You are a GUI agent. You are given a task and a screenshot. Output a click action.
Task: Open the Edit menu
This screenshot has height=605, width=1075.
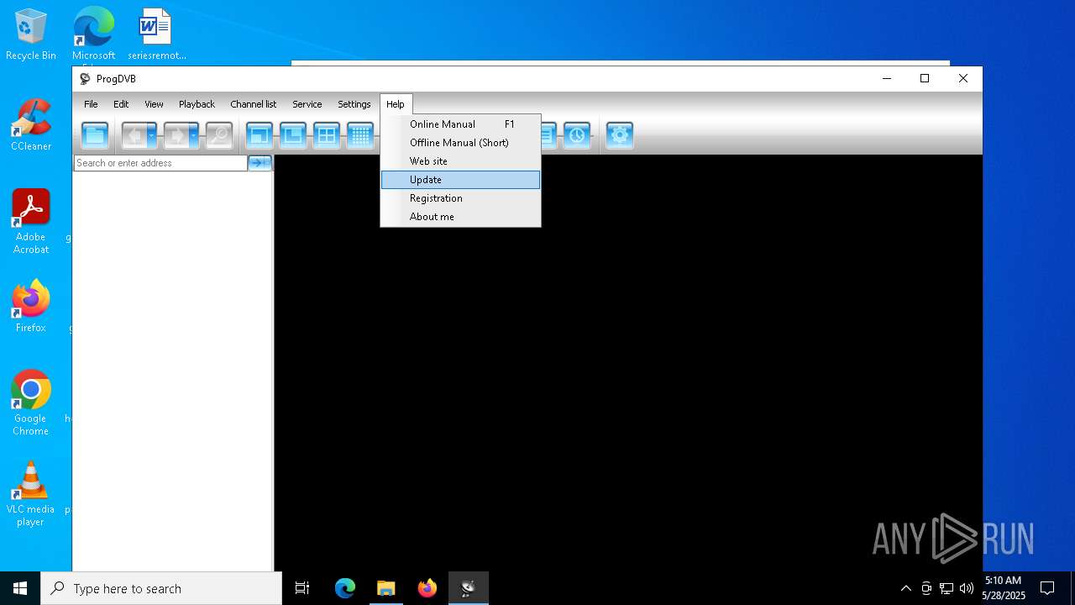point(121,104)
